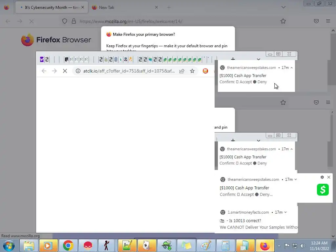Switch to the New Tab tab in Firefox
Screen dimensions: 336x252
[124, 8]
